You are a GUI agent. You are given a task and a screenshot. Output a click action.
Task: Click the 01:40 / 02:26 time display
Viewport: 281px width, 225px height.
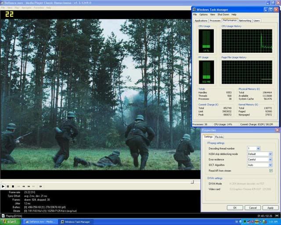[x=265, y=216]
